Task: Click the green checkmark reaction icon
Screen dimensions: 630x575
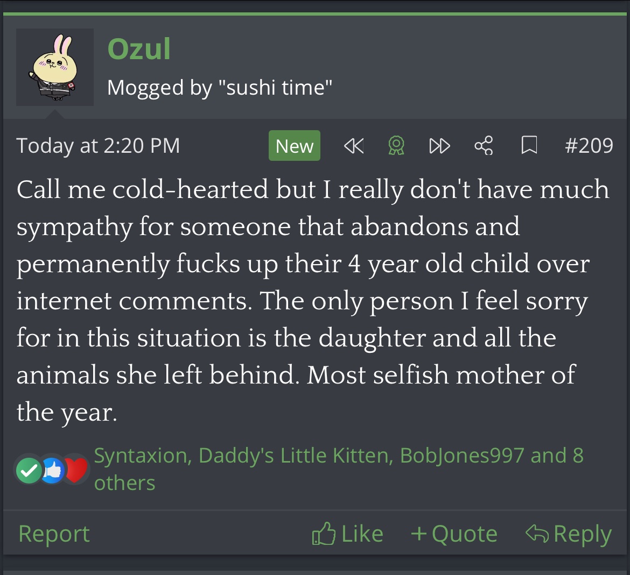Action: (x=29, y=471)
